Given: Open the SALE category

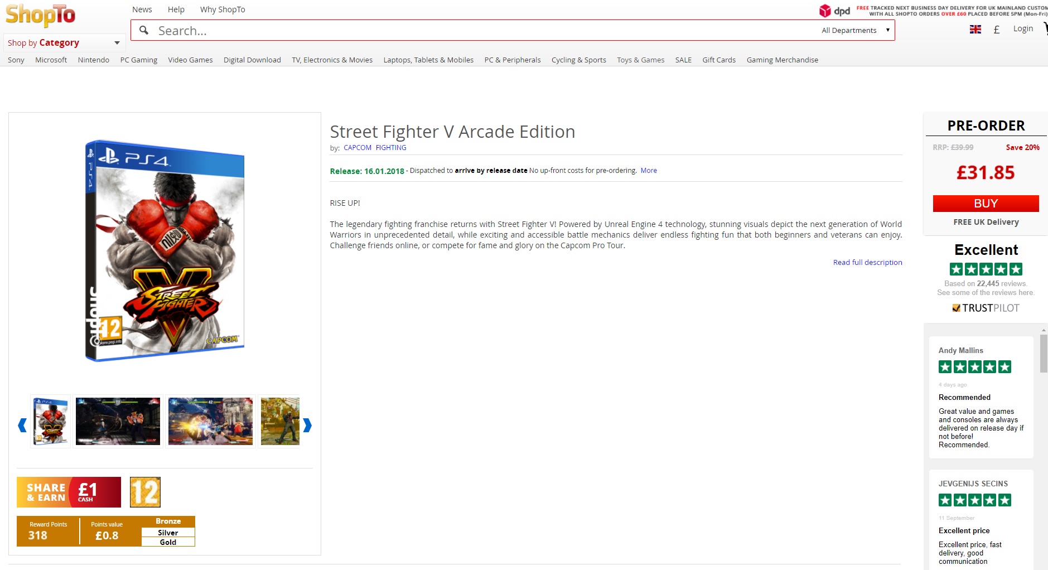Looking at the screenshot, I should [x=683, y=60].
